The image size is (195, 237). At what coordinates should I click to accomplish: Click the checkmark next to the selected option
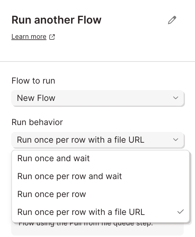(180, 212)
